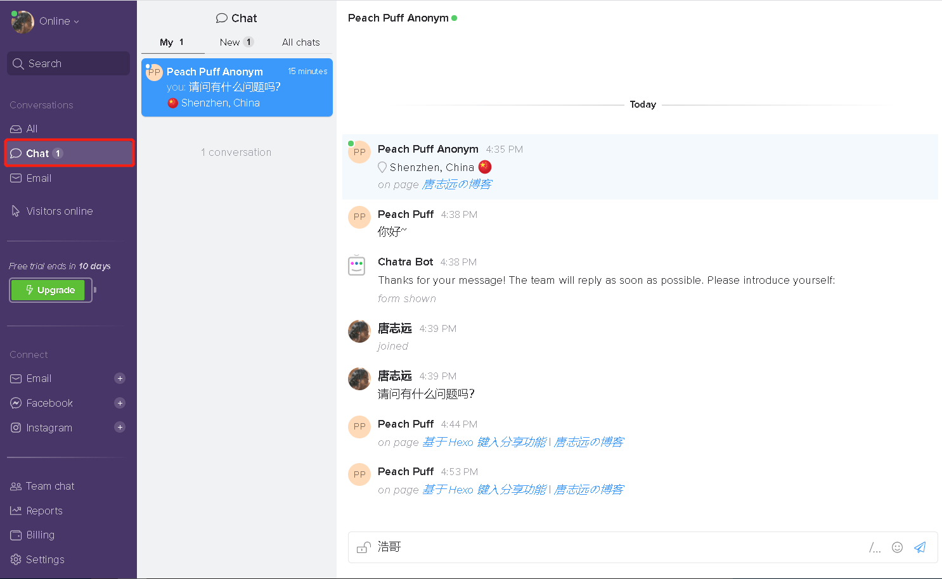Image resolution: width=942 pixels, height=579 pixels.
Task: Click Peach Puff Anonym name in header
Action: 398,18
